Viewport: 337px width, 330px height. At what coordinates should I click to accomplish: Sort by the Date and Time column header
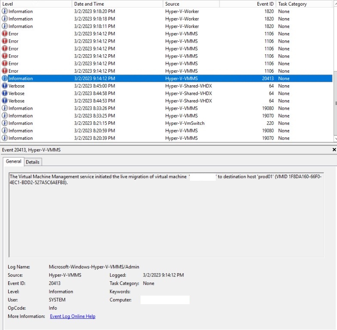[x=116, y=4]
